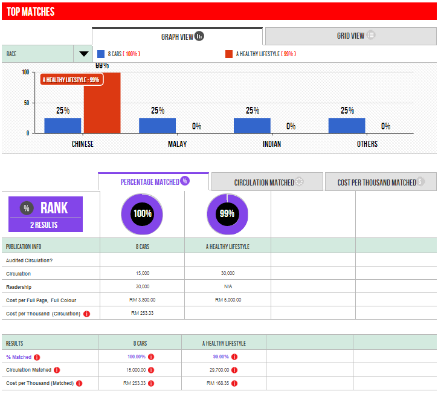Click the 99% donut chart indicator

[227, 214]
